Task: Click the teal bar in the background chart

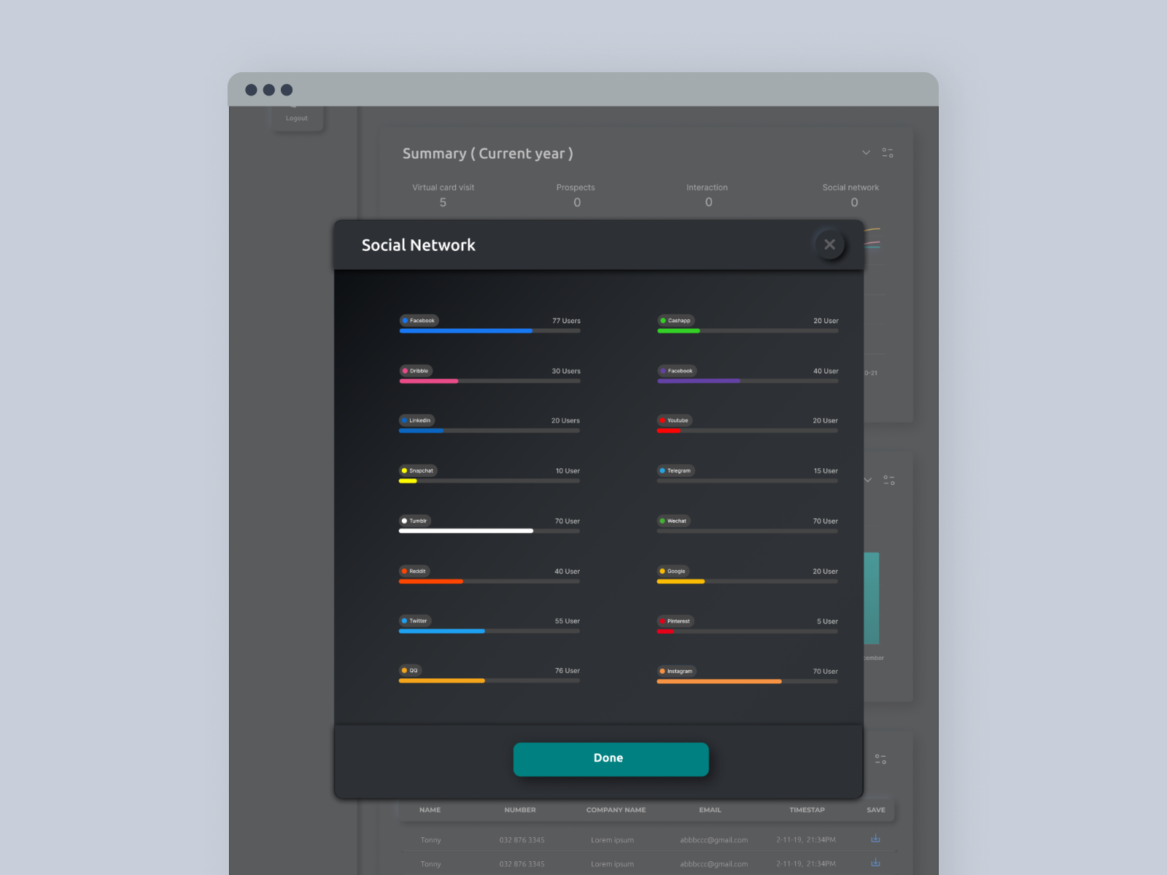Action: pos(872,598)
